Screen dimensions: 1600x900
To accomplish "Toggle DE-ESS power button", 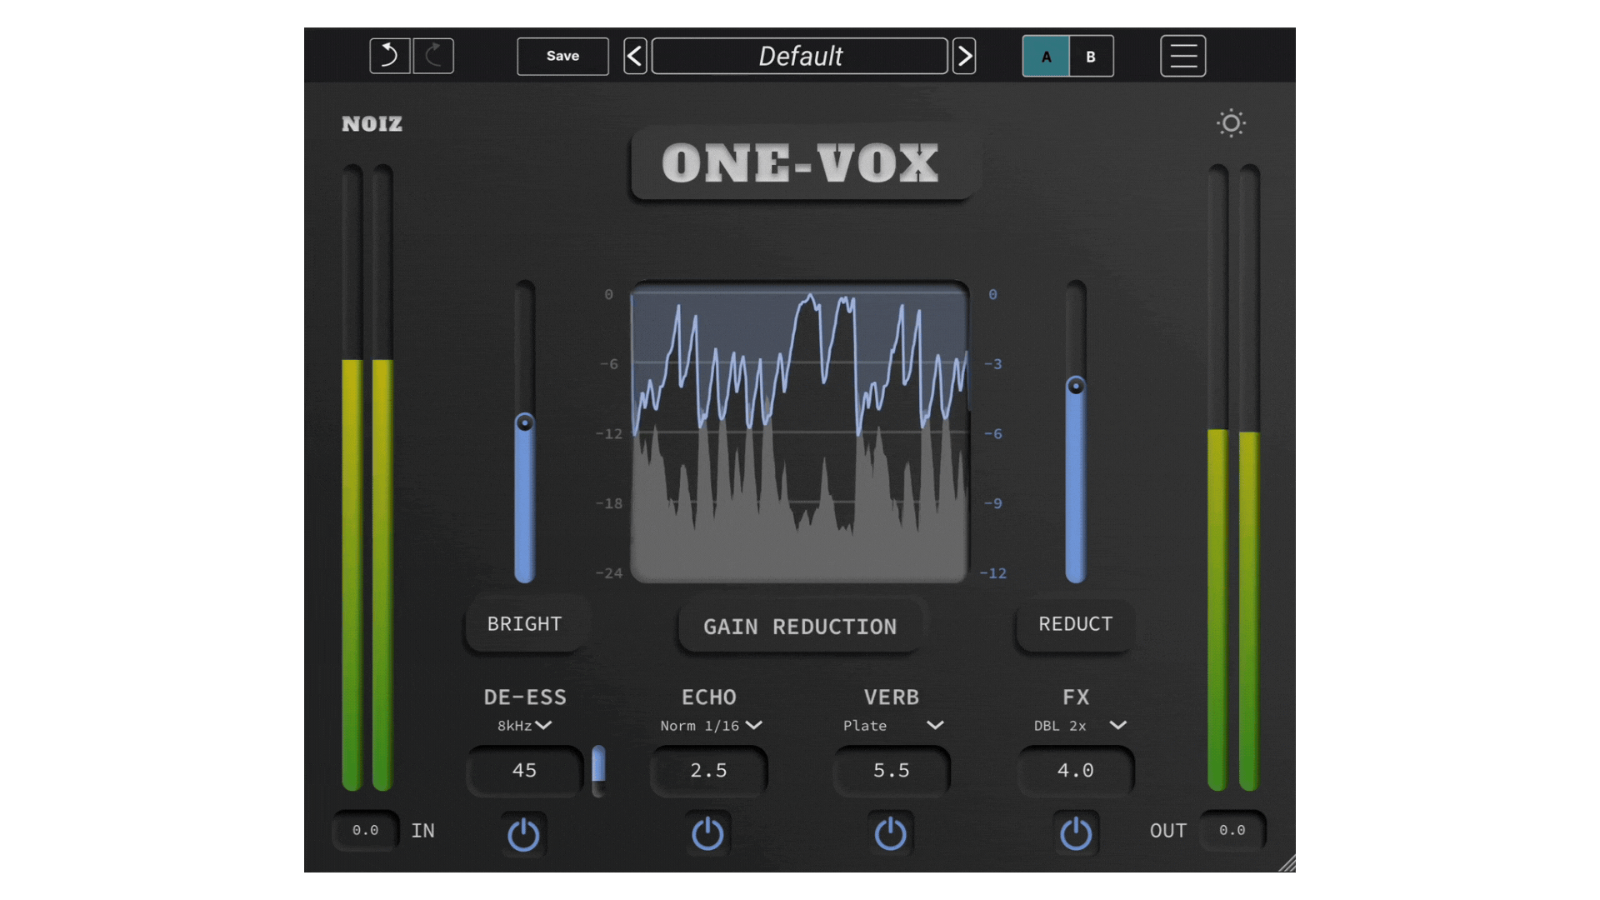I will (524, 834).
